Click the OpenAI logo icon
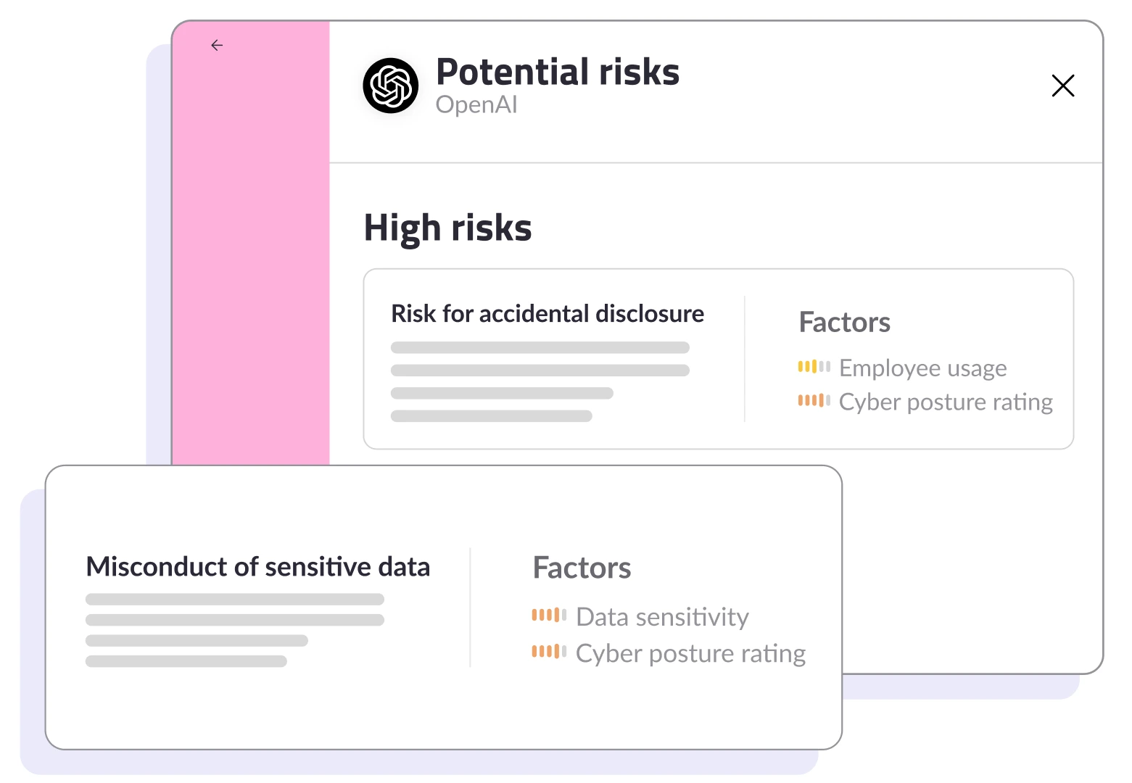1132x783 pixels. pos(391,86)
